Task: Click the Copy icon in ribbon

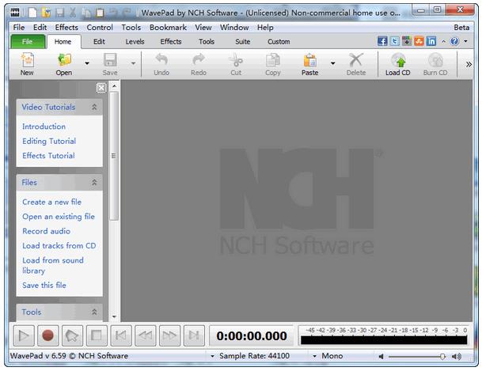Action: click(x=273, y=60)
